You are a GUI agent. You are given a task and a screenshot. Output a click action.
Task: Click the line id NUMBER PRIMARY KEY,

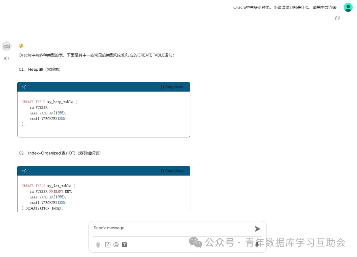[51, 192]
